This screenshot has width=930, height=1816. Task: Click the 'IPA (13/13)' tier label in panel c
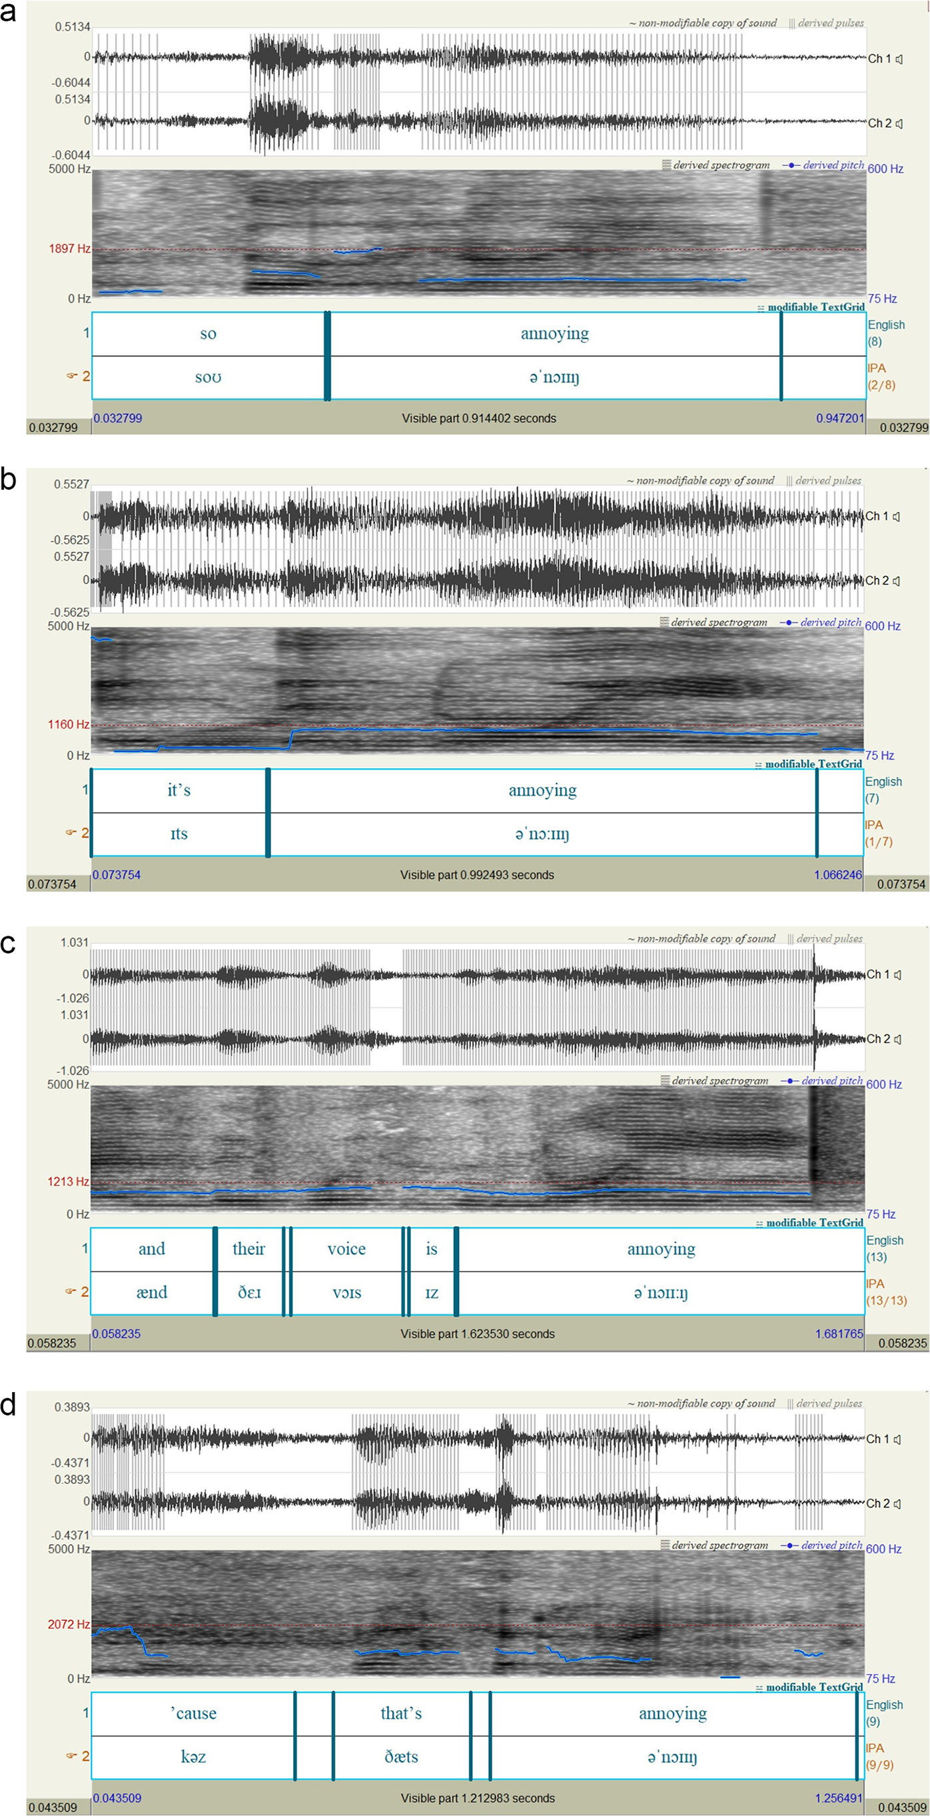pyautogui.click(x=886, y=1292)
